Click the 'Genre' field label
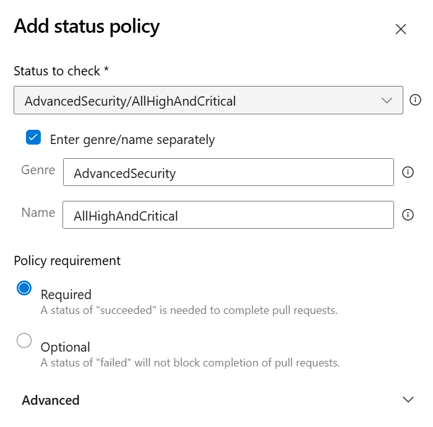 [x=38, y=170]
